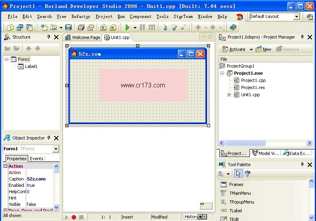Open the Activate dropdown arrow
This screenshot has height=221, width=316.
click(251, 50)
